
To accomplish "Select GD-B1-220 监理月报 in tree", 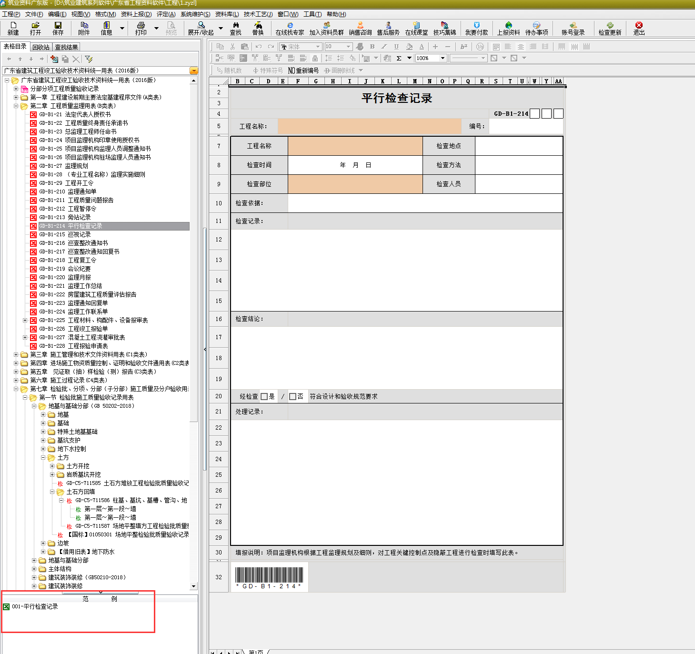I will tap(65, 277).
